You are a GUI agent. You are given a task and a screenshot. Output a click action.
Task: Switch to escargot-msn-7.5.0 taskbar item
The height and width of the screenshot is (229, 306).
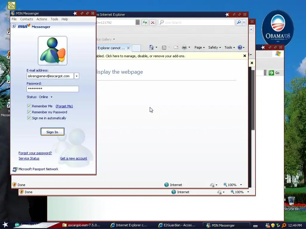[81, 225]
